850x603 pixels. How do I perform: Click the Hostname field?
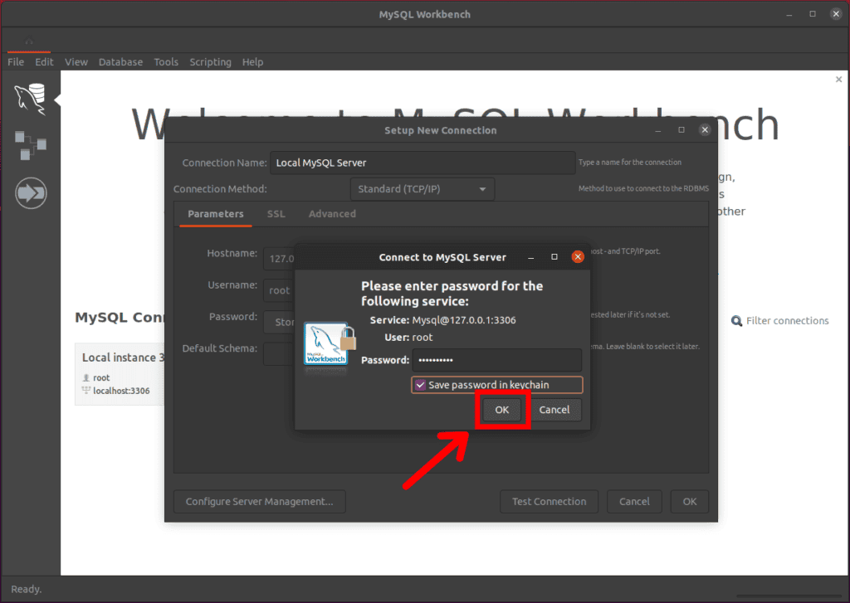pos(279,259)
